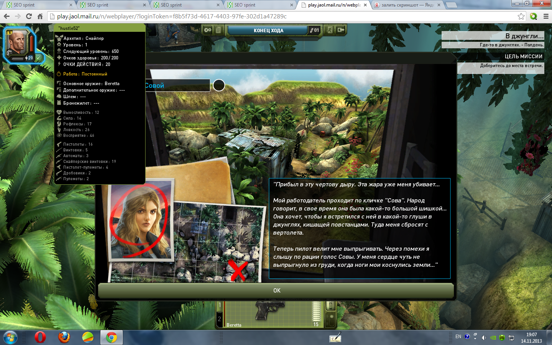Launch Opera from the taskbar
This screenshot has height=345, width=552.
click(40, 337)
